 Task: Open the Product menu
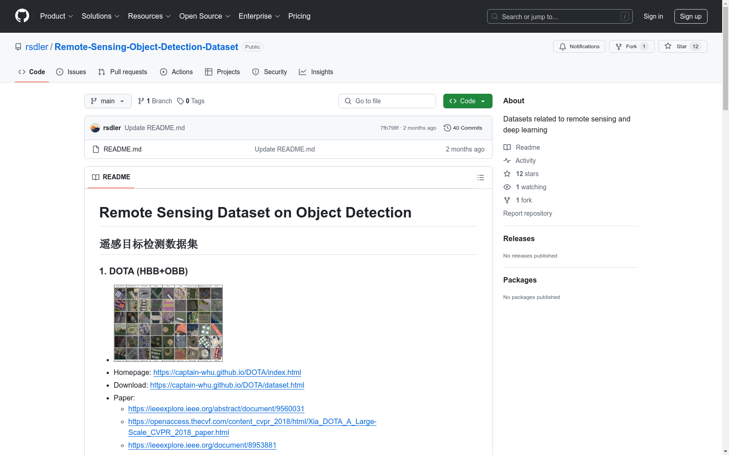coord(56,16)
